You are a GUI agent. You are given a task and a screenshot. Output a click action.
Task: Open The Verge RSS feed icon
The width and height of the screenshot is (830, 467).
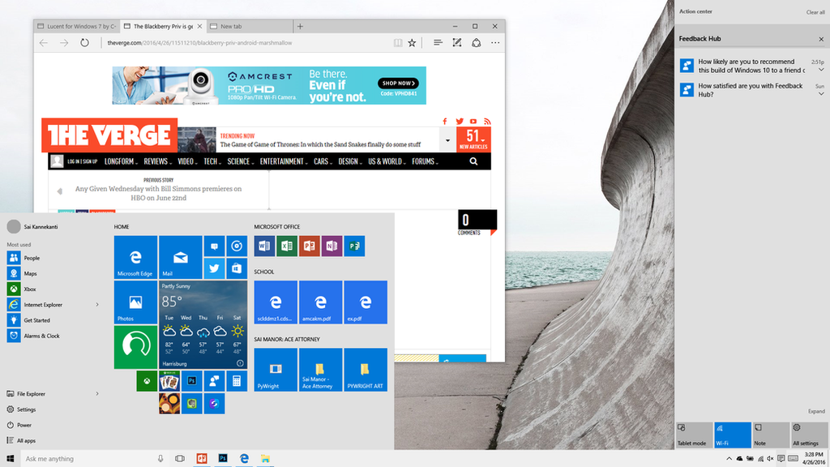point(487,122)
